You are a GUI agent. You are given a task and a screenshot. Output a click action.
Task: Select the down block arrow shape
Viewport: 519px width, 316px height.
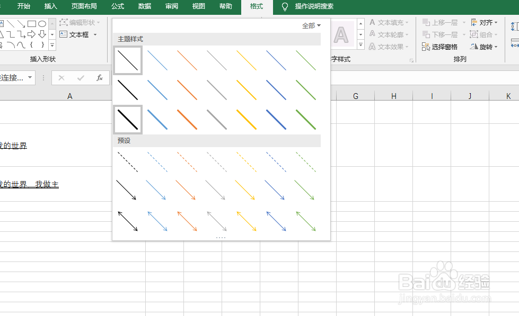pos(42,34)
